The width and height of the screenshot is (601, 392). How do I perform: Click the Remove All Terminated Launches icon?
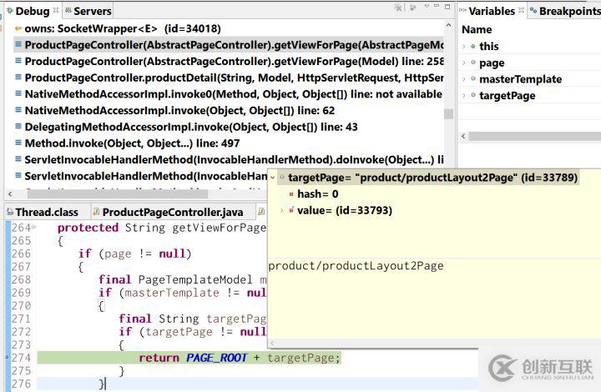point(399,7)
